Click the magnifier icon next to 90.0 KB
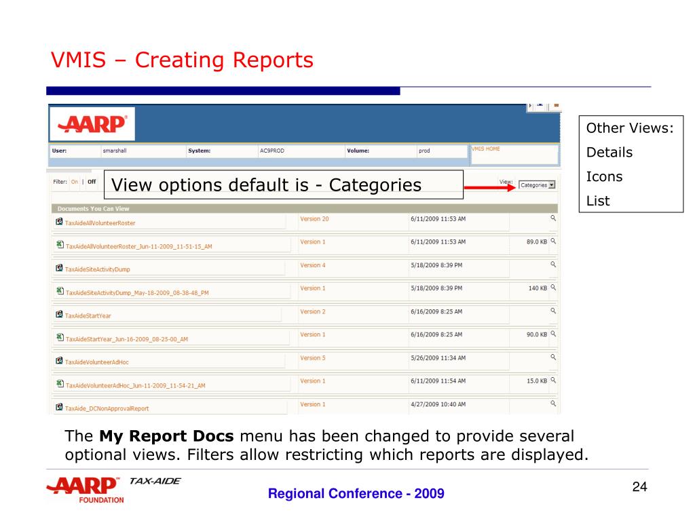The width and height of the screenshot is (695, 521). click(553, 334)
